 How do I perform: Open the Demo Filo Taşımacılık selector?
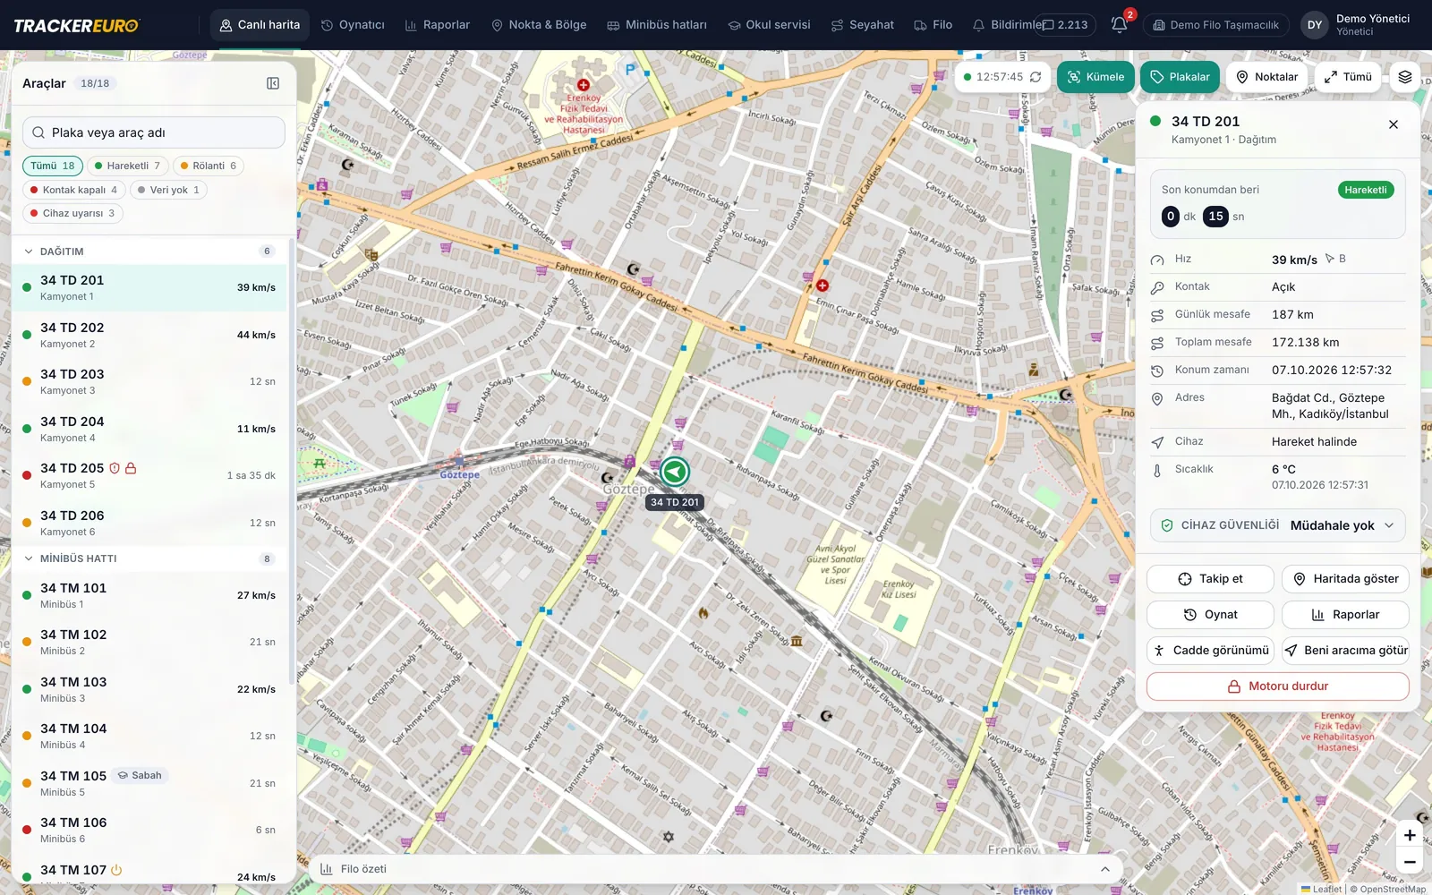[x=1215, y=25]
